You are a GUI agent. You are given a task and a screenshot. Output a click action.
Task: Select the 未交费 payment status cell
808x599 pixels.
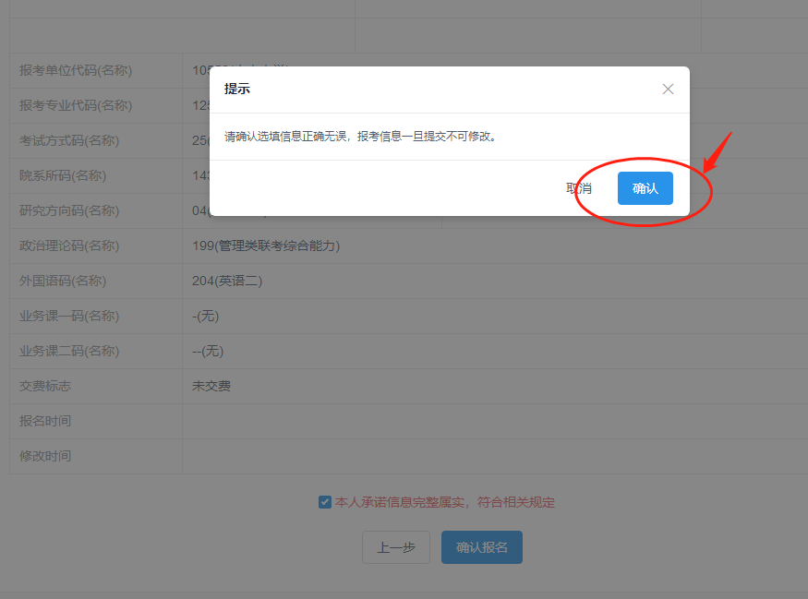pyautogui.click(x=212, y=386)
